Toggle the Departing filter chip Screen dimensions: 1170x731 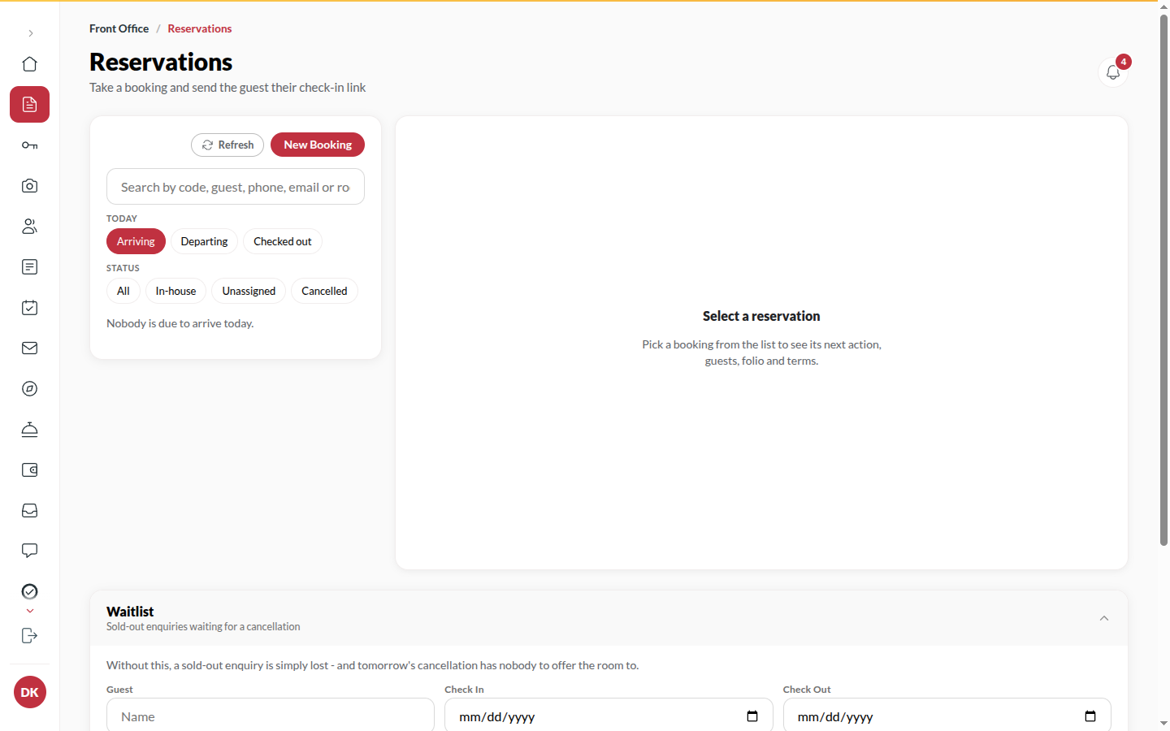(x=204, y=241)
